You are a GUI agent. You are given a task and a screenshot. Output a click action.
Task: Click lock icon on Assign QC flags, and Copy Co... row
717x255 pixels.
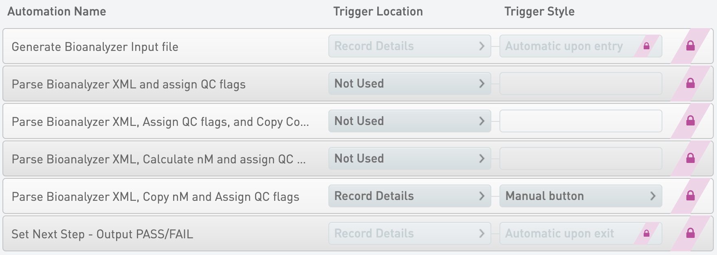690,121
